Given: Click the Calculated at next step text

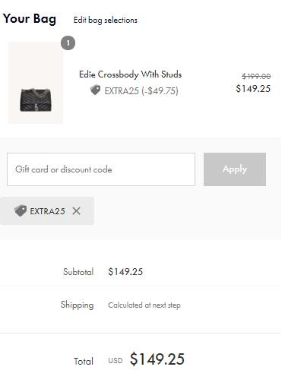Looking at the screenshot, I should pyautogui.click(x=144, y=305).
